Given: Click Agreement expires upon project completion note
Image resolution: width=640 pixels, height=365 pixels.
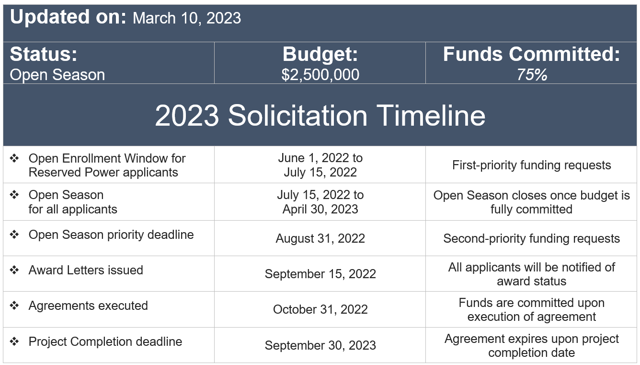Looking at the screenshot, I should [531, 345].
